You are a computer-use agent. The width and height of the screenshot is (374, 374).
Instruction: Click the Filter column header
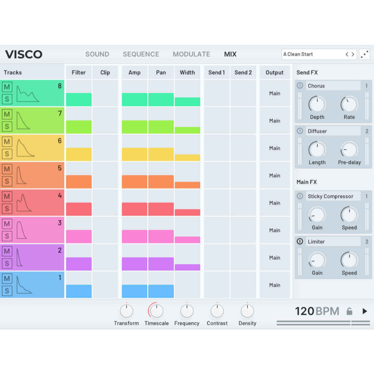pos(79,73)
